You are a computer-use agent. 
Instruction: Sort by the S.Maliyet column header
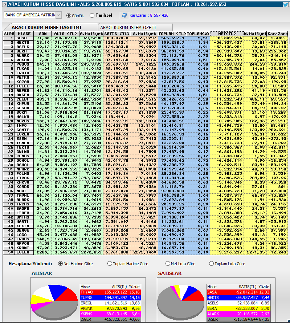pos(144,34)
